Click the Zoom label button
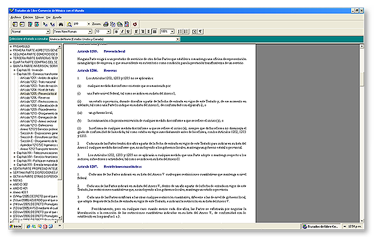The height and width of the screenshot is (241, 374). click(96, 24)
